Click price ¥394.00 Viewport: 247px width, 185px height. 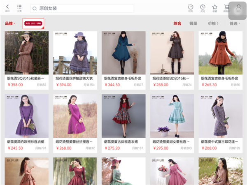pos(64,85)
